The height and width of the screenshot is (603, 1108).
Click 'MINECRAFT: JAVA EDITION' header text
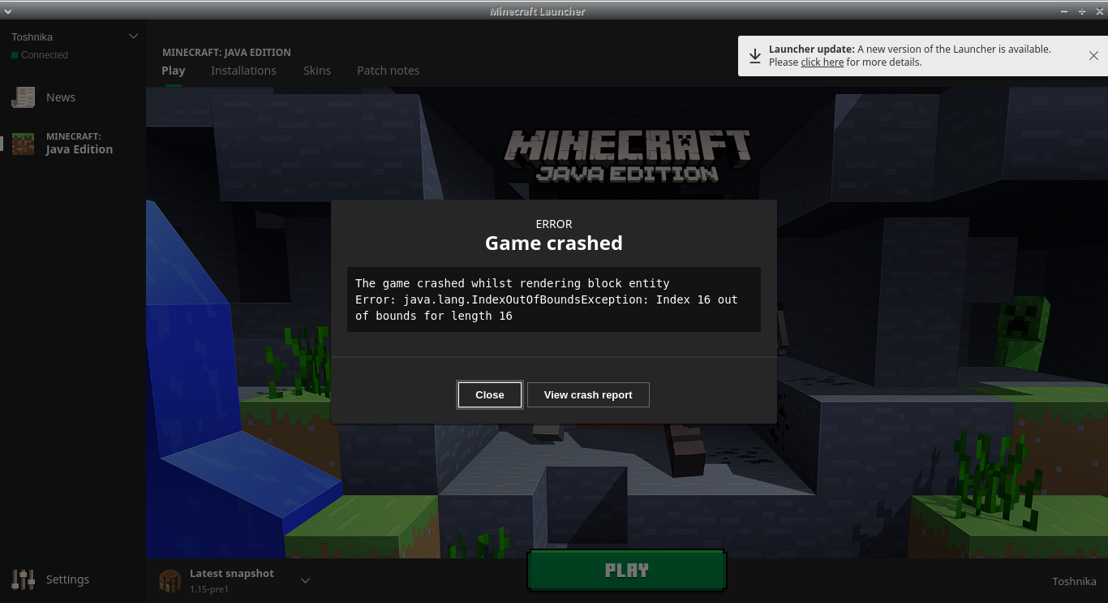[x=226, y=53]
